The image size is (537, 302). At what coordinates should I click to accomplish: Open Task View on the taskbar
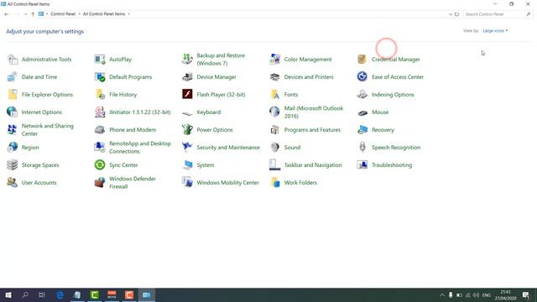click(42, 294)
